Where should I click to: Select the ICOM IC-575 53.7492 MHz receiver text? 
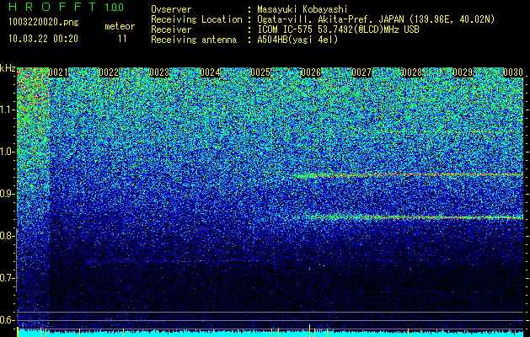click(338, 29)
